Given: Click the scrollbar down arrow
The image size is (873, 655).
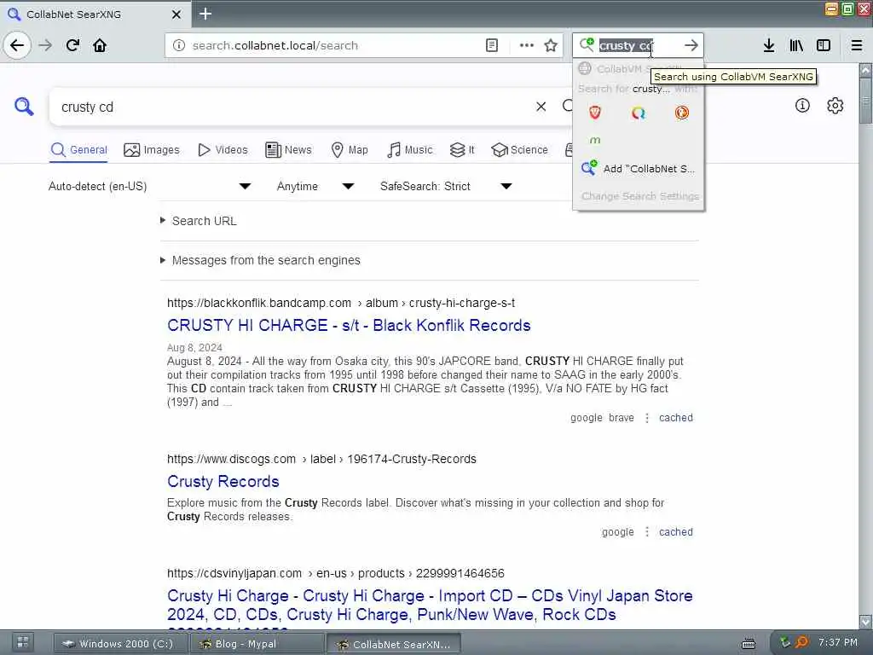Looking at the screenshot, I should pyautogui.click(x=865, y=622).
